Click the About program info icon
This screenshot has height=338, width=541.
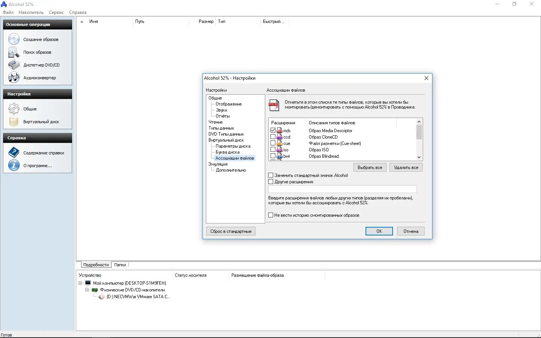[14, 165]
